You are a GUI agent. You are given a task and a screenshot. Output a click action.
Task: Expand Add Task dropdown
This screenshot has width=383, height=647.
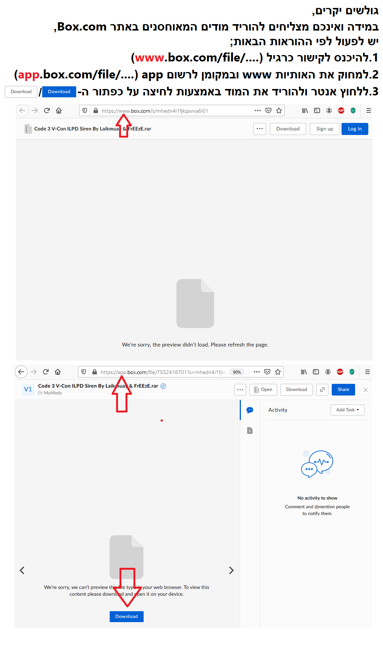click(348, 410)
